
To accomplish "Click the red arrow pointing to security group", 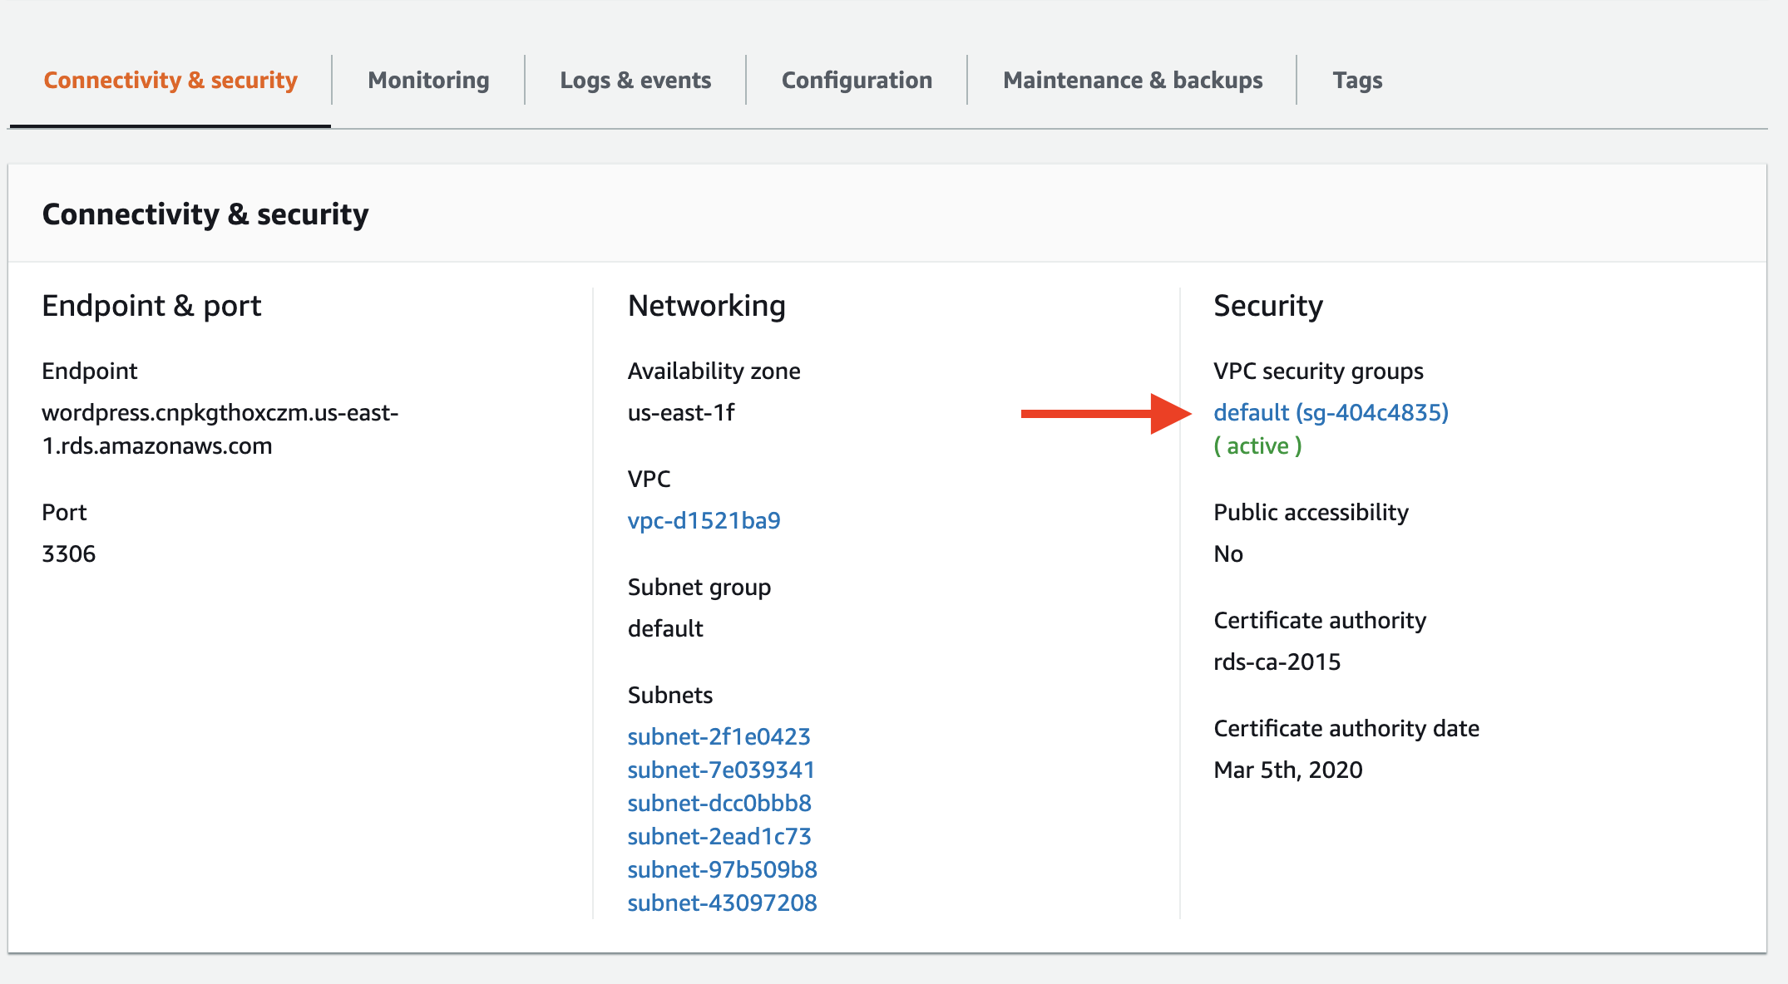I will (x=1106, y=413).
